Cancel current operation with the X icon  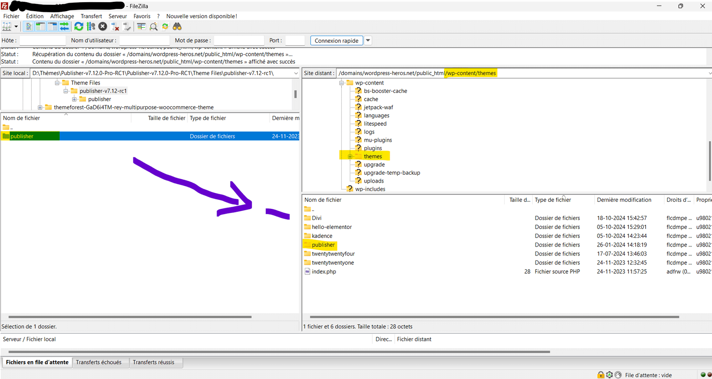(x=103, y=27)
